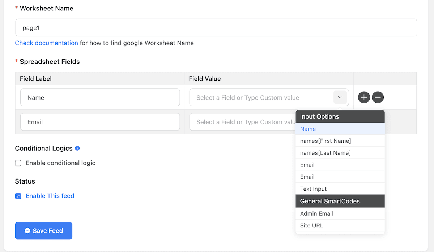Enable conditional logic checkbox
The image size is (434, 252).
click(x=18, y=163)
